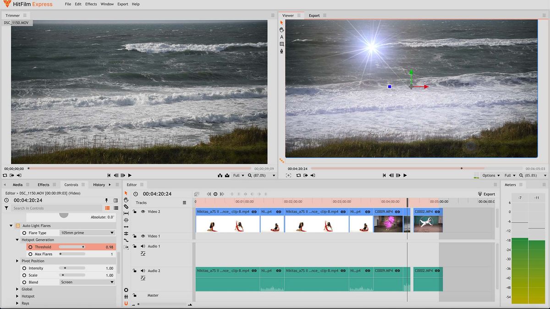Open the Window menu
Viewport: 550px width, 309px height.
pyautogui.click(x=107, y=4)
